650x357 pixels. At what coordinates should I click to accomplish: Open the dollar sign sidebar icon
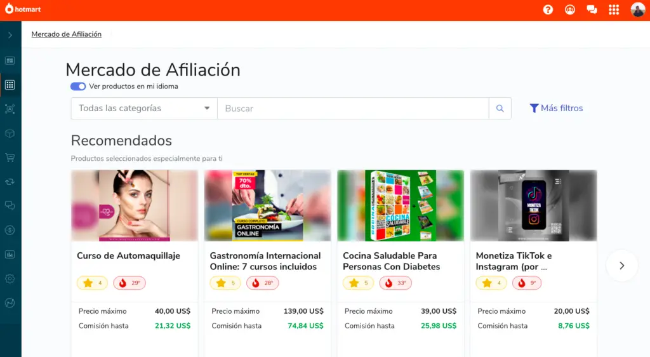10,230
